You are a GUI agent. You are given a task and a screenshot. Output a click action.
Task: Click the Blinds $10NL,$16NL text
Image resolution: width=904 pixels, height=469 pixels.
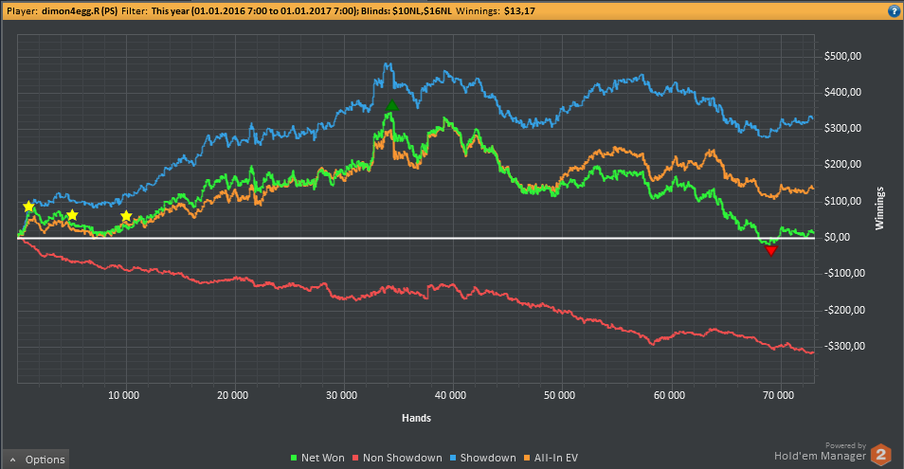(x=407, y=11)
